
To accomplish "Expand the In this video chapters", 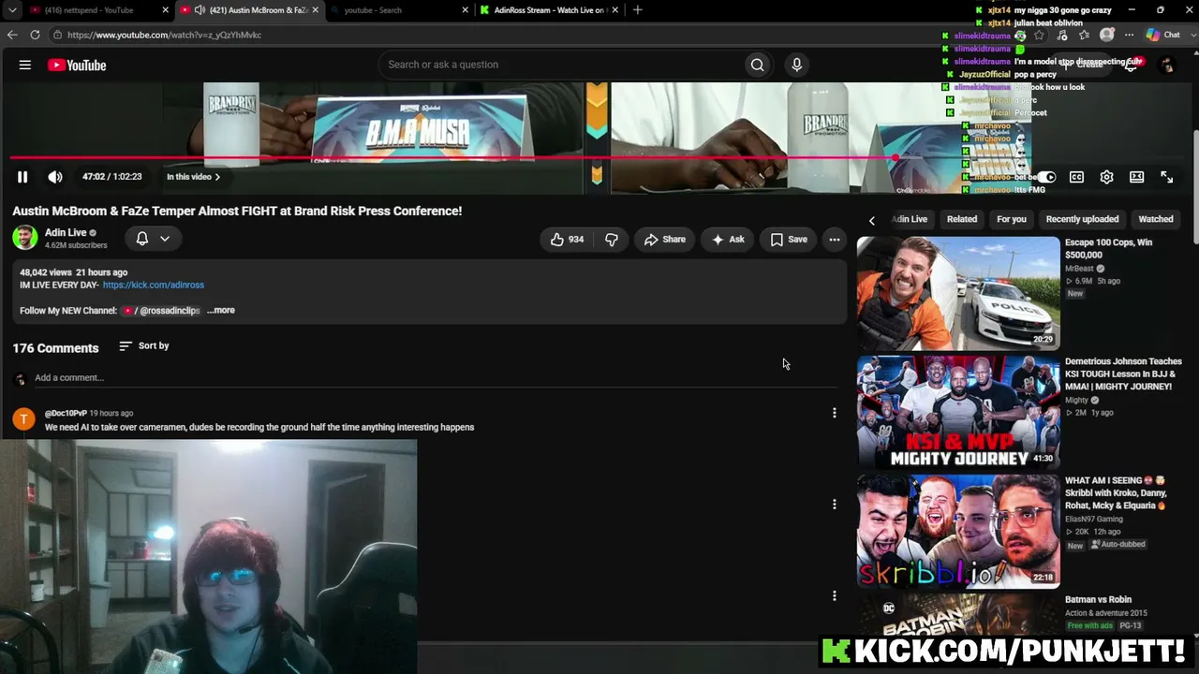I will click(x=193, y=177).
